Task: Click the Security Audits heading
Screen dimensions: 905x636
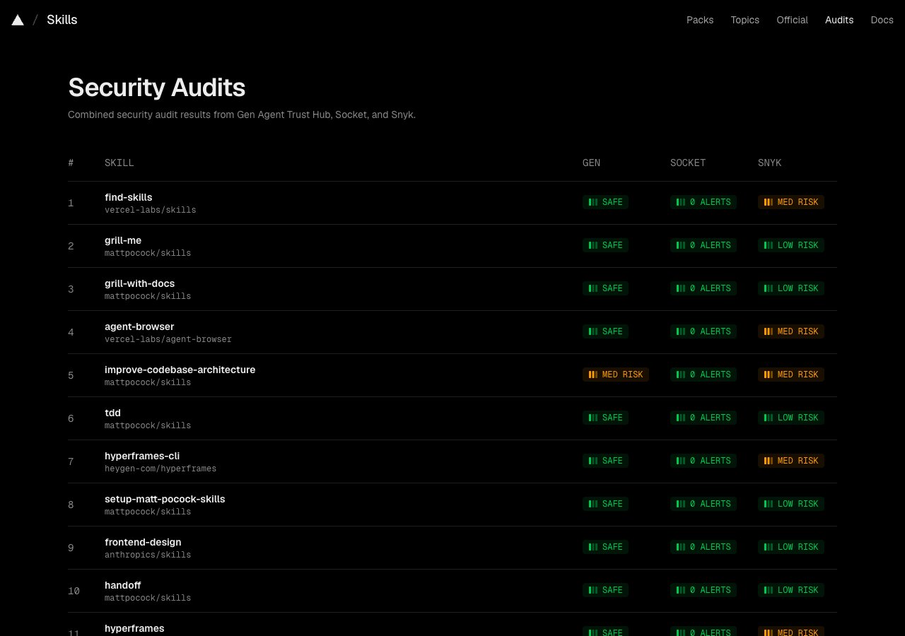Action: 157,88
